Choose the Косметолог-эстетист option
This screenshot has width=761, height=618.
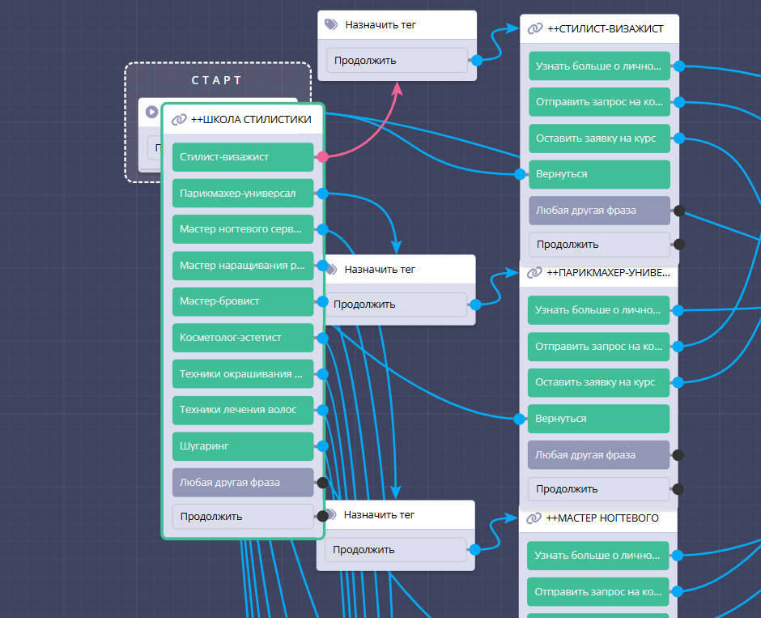pyautogui.click(x=242, y=338)
